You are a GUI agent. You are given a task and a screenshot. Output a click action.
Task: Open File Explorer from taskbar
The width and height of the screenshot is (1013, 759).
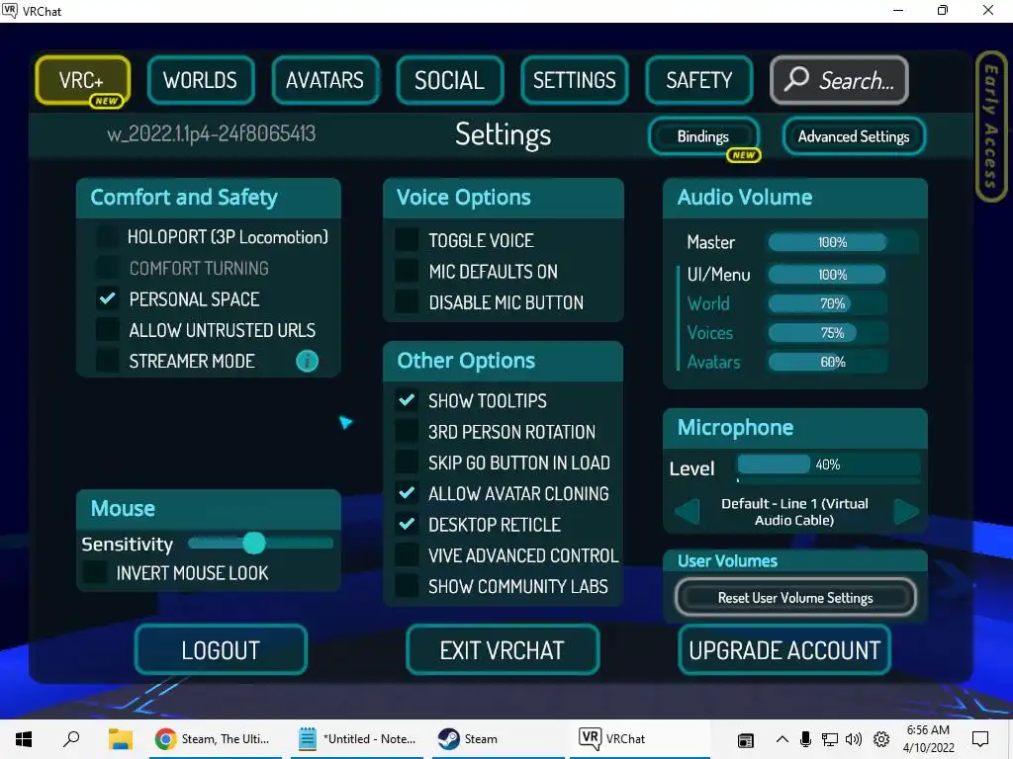[120, 739]
